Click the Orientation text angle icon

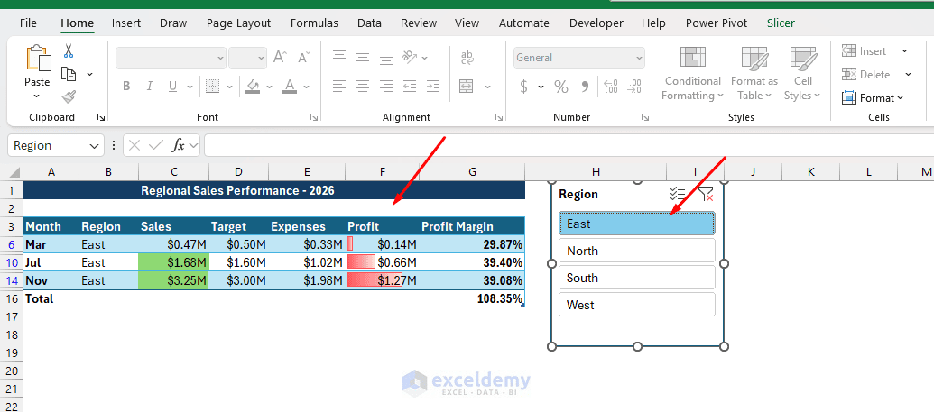click(x=410, y=57)
